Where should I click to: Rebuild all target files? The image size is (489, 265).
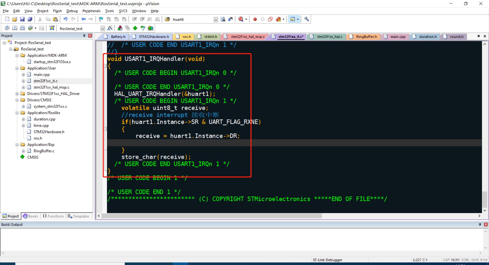[22, 28]
